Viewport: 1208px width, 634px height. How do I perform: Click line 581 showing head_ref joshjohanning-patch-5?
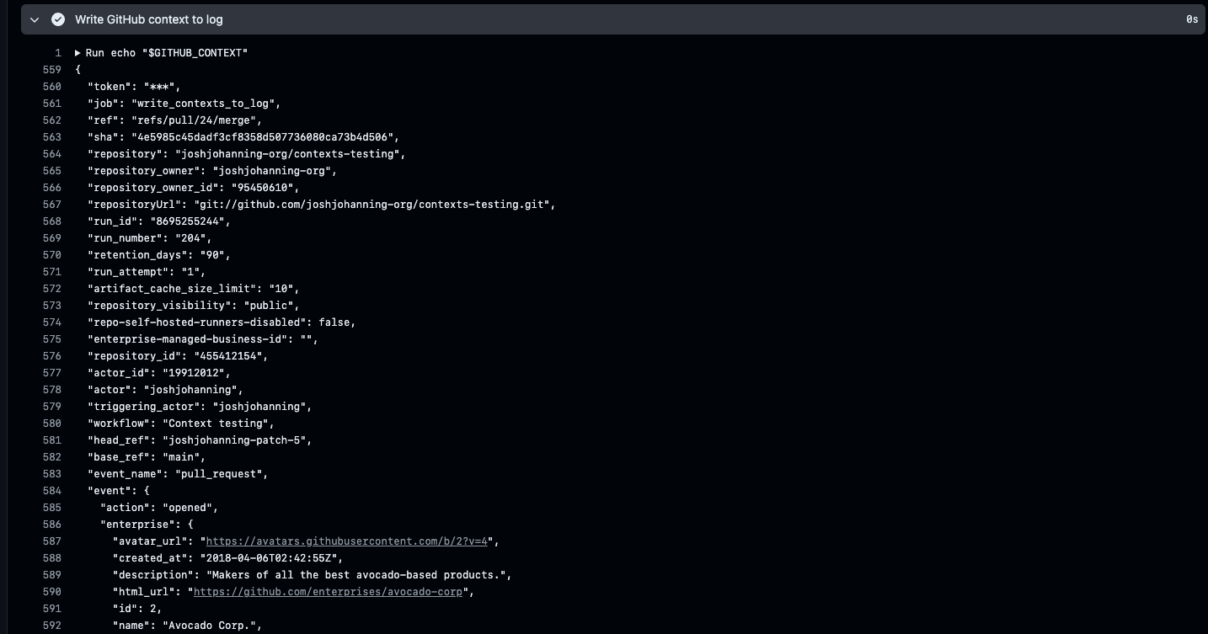[199, 440]
